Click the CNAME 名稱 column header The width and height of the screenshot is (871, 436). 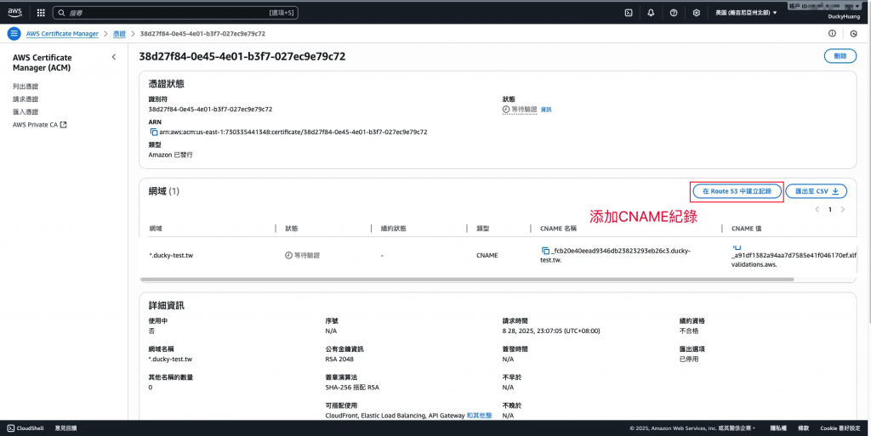click(x=558, y=229)
